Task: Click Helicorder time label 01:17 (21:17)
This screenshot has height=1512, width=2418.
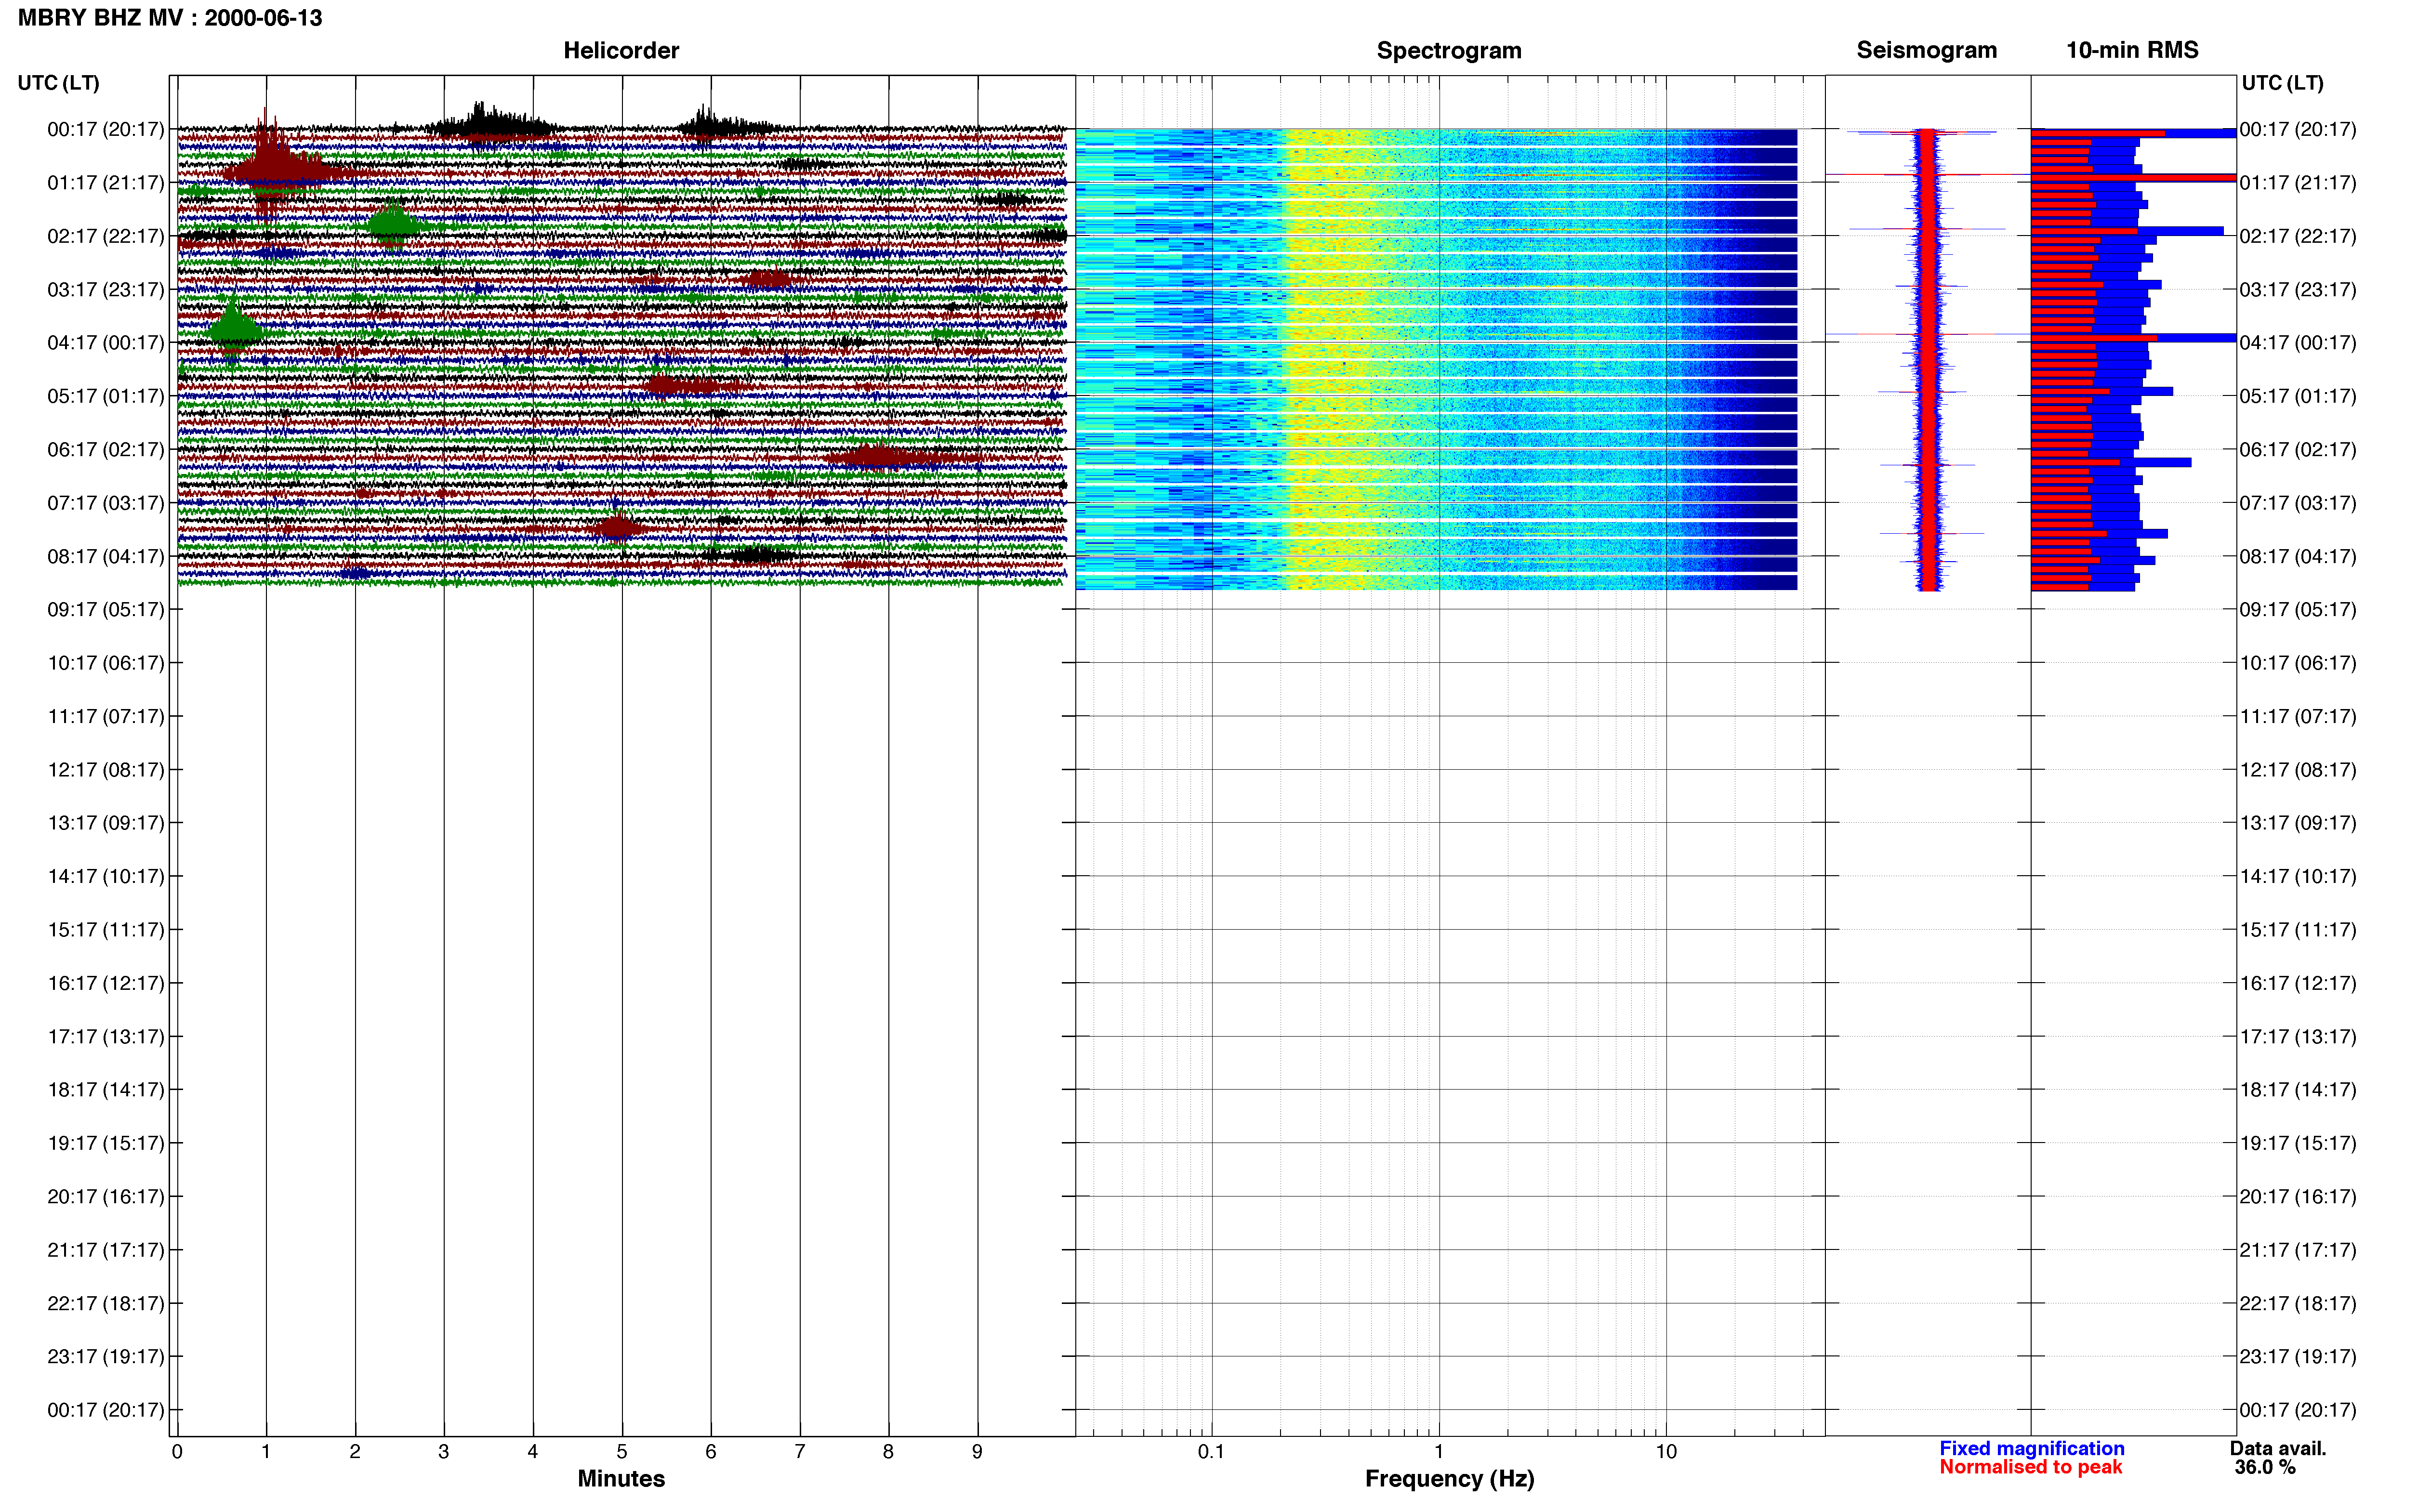Action: click(106, 183)
